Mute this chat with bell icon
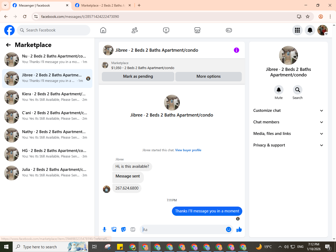Screen dimensions: 336x252 coord(279,90)
